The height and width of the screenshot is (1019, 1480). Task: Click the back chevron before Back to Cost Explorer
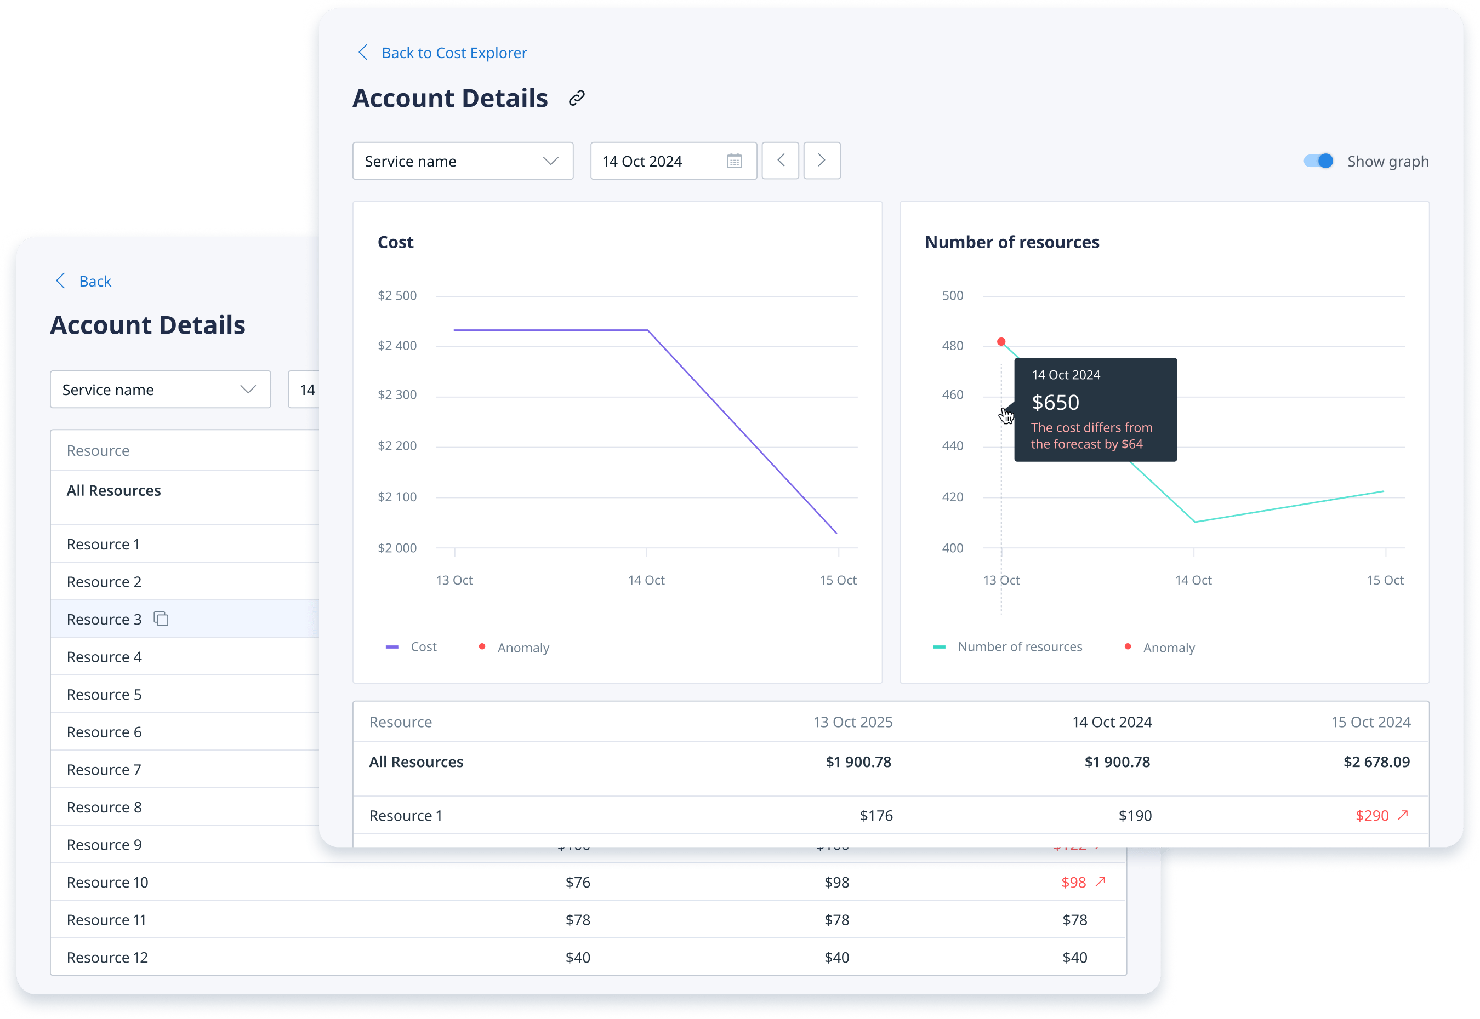(x=363, y=53)
